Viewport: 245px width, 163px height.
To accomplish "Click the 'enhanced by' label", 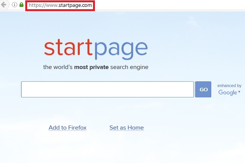I will tap(229, 86).
